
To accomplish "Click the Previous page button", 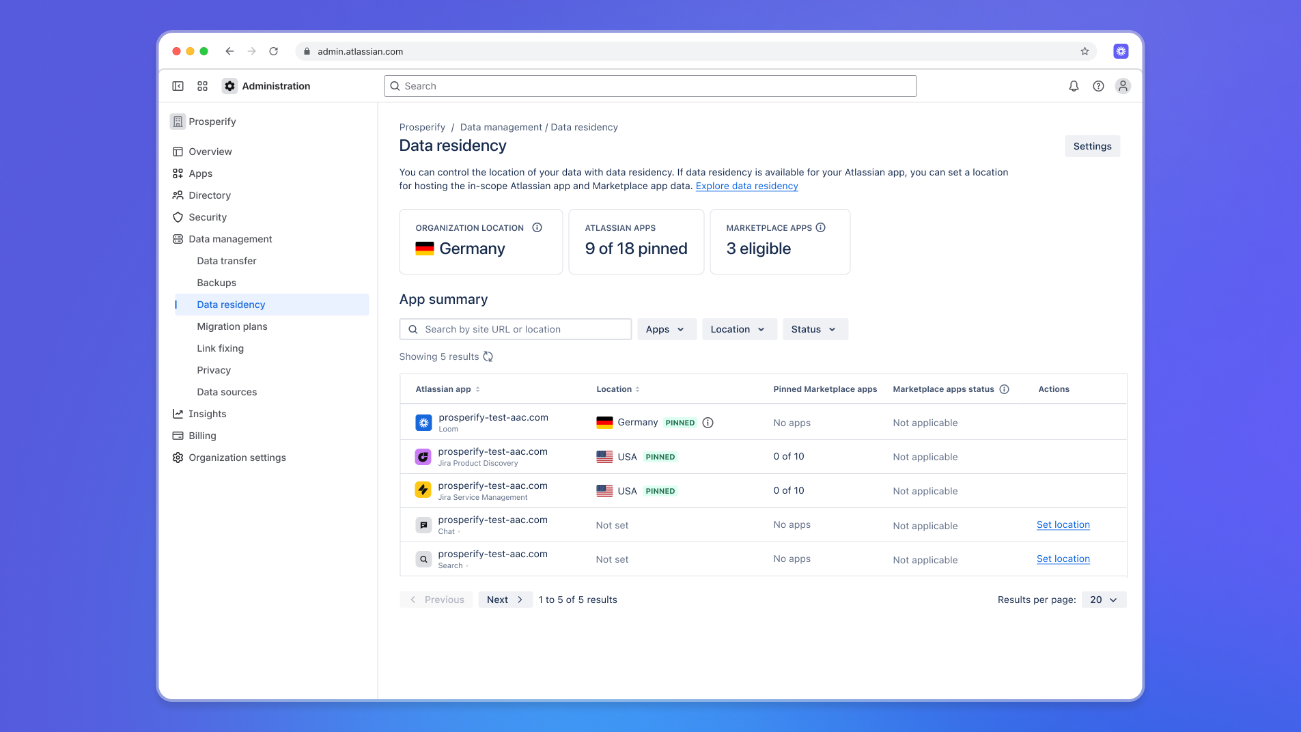I will [x=436, y=600].
